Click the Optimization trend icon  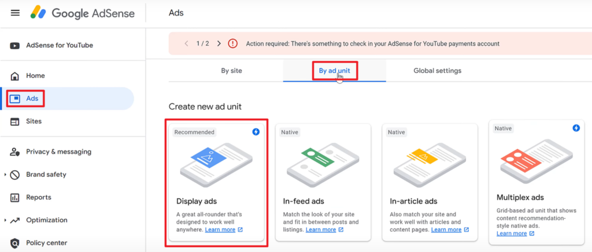tap(14, 220)
